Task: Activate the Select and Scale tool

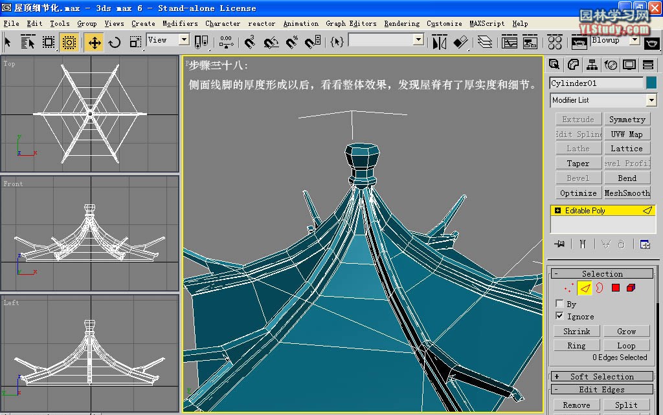Action: [135, 42]
